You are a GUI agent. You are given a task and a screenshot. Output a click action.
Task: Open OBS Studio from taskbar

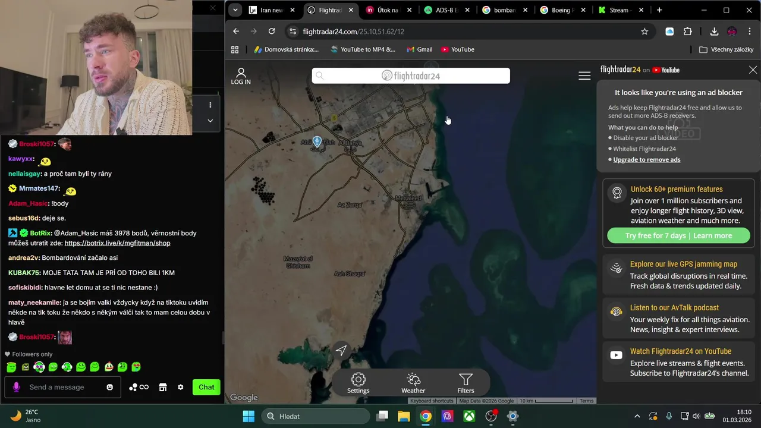(491, 416)
